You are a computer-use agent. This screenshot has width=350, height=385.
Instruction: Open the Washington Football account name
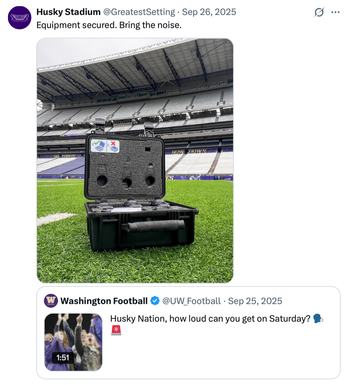(104, 301)
